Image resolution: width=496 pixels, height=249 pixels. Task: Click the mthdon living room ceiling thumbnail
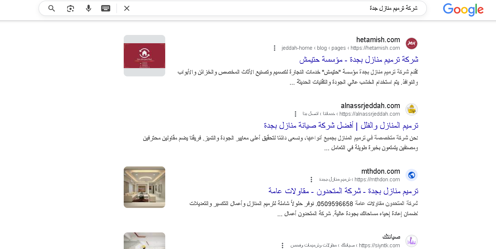point(144,187)
